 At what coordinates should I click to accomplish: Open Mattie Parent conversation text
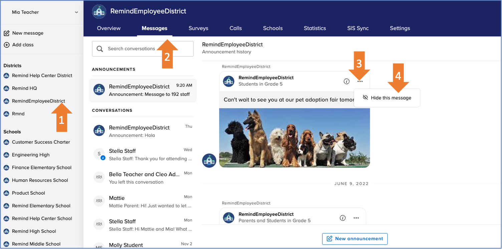click(x=150, y=206)
